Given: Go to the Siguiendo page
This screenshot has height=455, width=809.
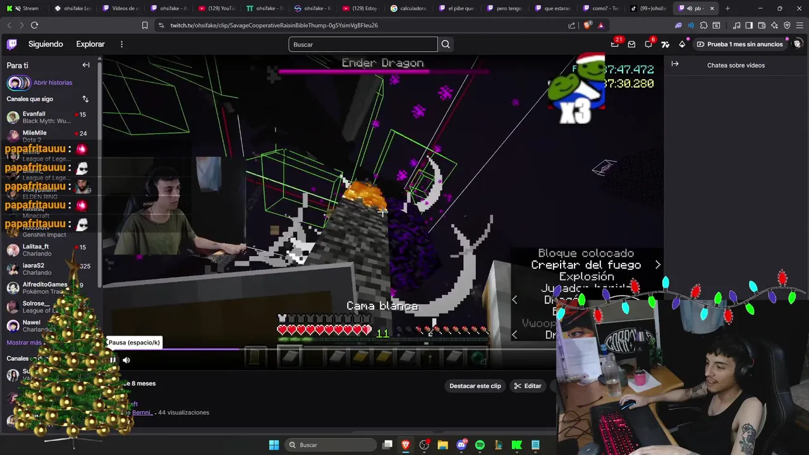Looking at the screenshot, I should tap(46, 44).
